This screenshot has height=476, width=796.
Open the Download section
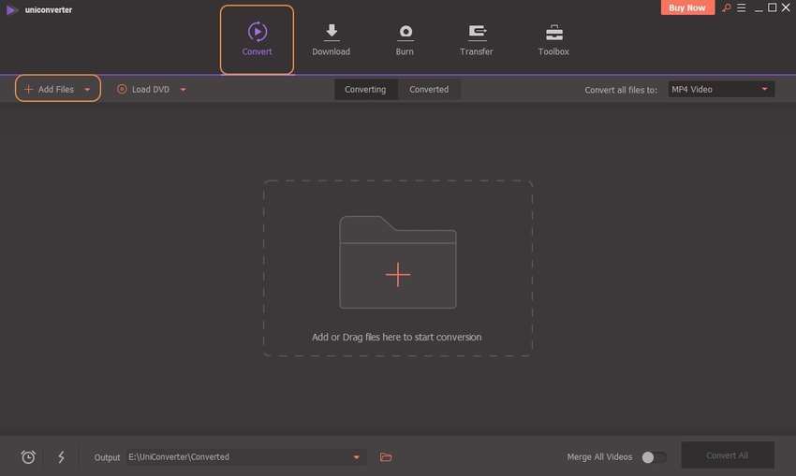tap(331, 39)
